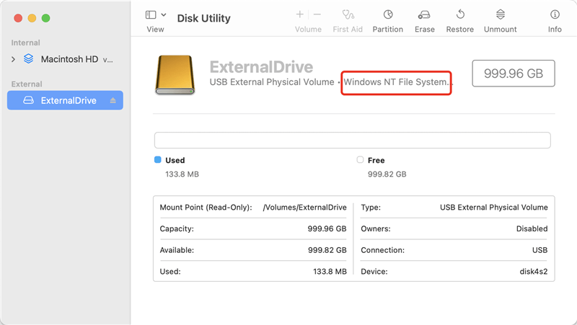577x325 pixels.
Task: Zoom window with green button
Action: 45,18
